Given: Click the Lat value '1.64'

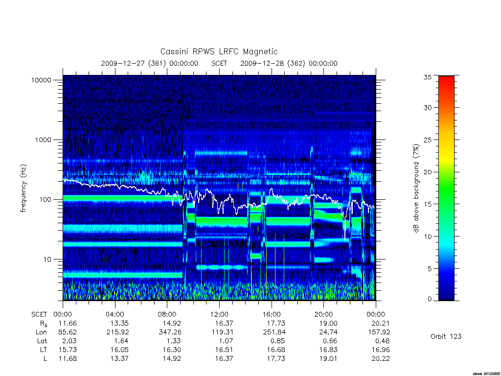Looking at the screenshot, I should pyautogui.click(x=122, y=341).
